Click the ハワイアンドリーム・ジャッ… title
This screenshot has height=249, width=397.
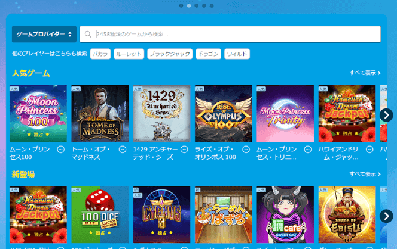338,153
